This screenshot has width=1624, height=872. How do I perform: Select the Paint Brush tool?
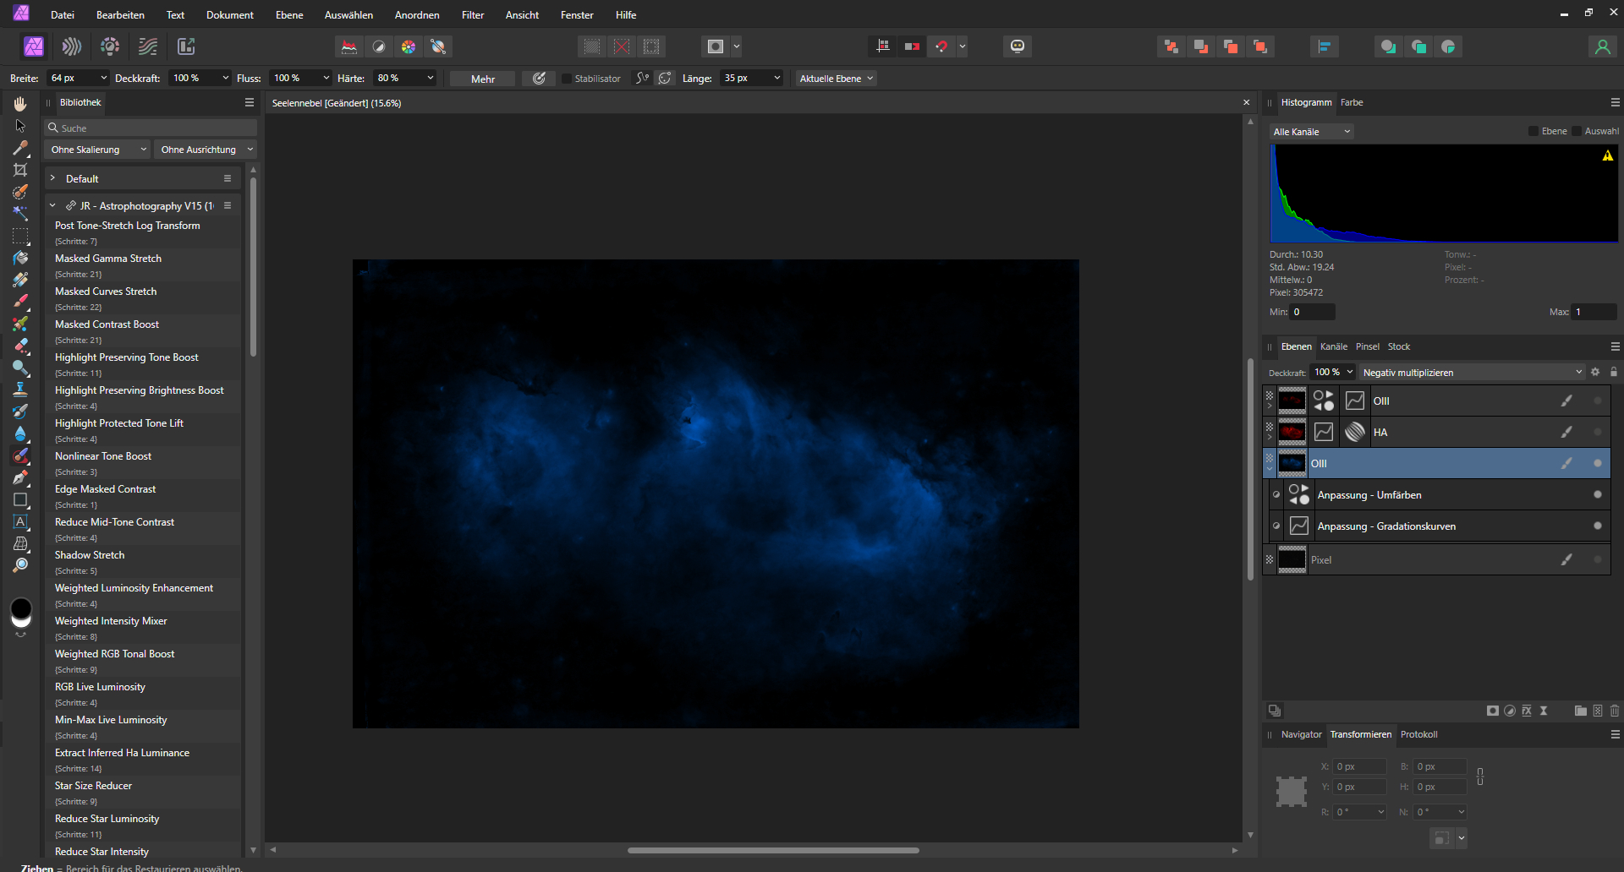point(20,302)
